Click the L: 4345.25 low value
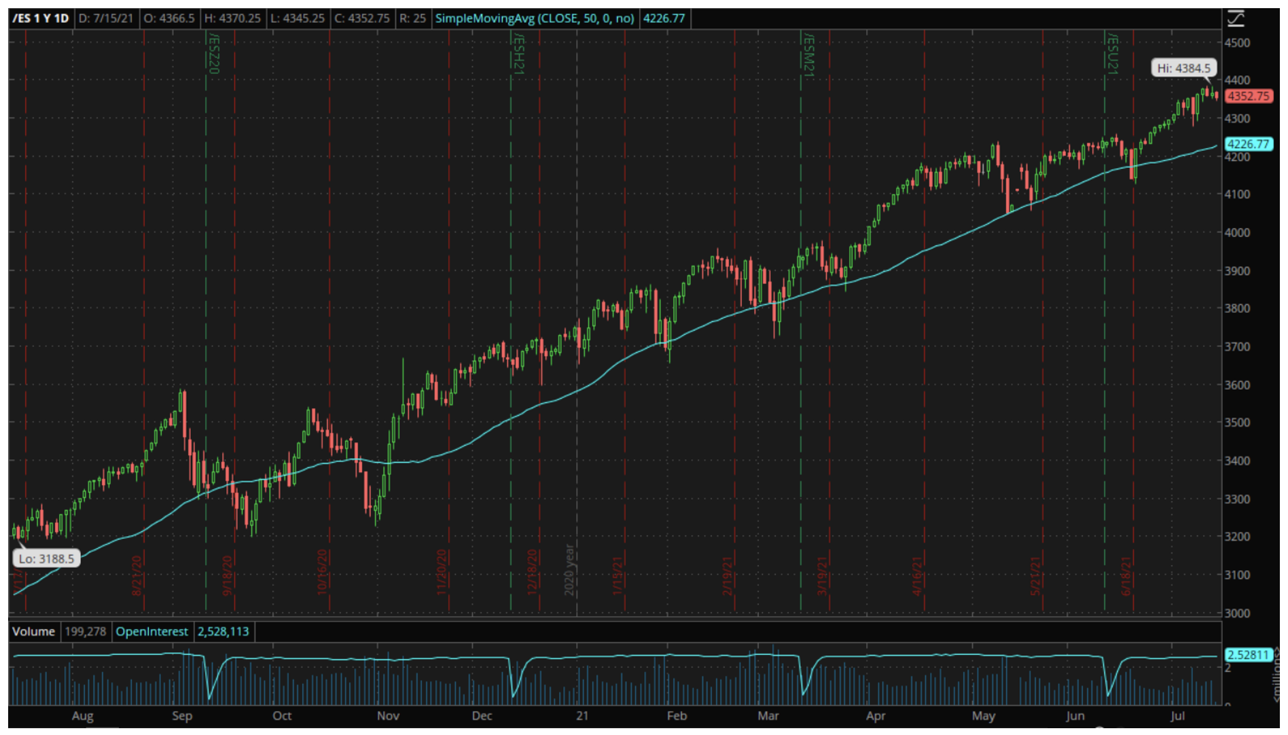 [x=298, y=18]
